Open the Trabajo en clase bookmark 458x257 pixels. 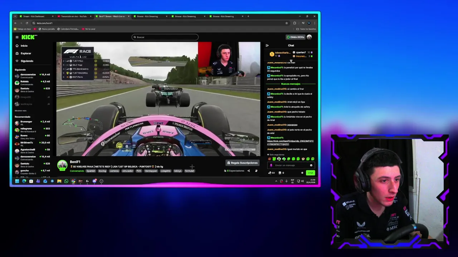point(23,29)
